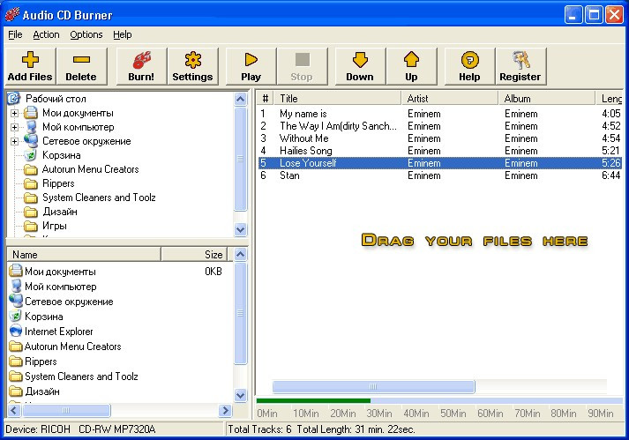The image size is (629, 440).
Task: Minimize the Audio CD Burner window
Action: point(573,15)
